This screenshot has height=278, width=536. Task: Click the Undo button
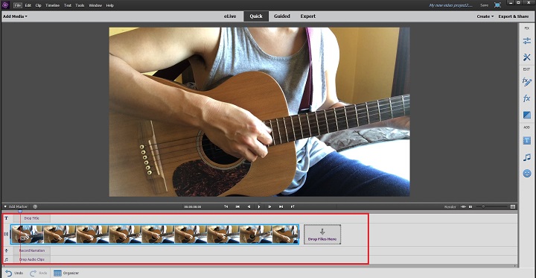(14, 273)
